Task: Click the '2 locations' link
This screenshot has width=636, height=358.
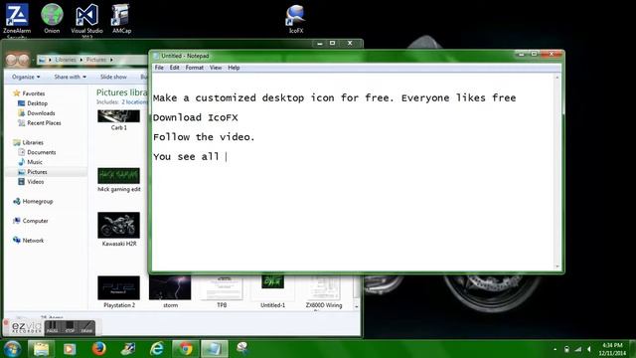Action: 134,102
